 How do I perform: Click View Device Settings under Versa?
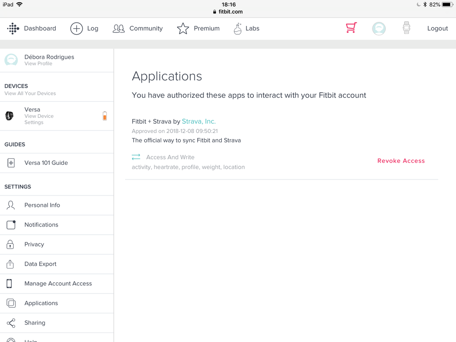click(39, 119)
